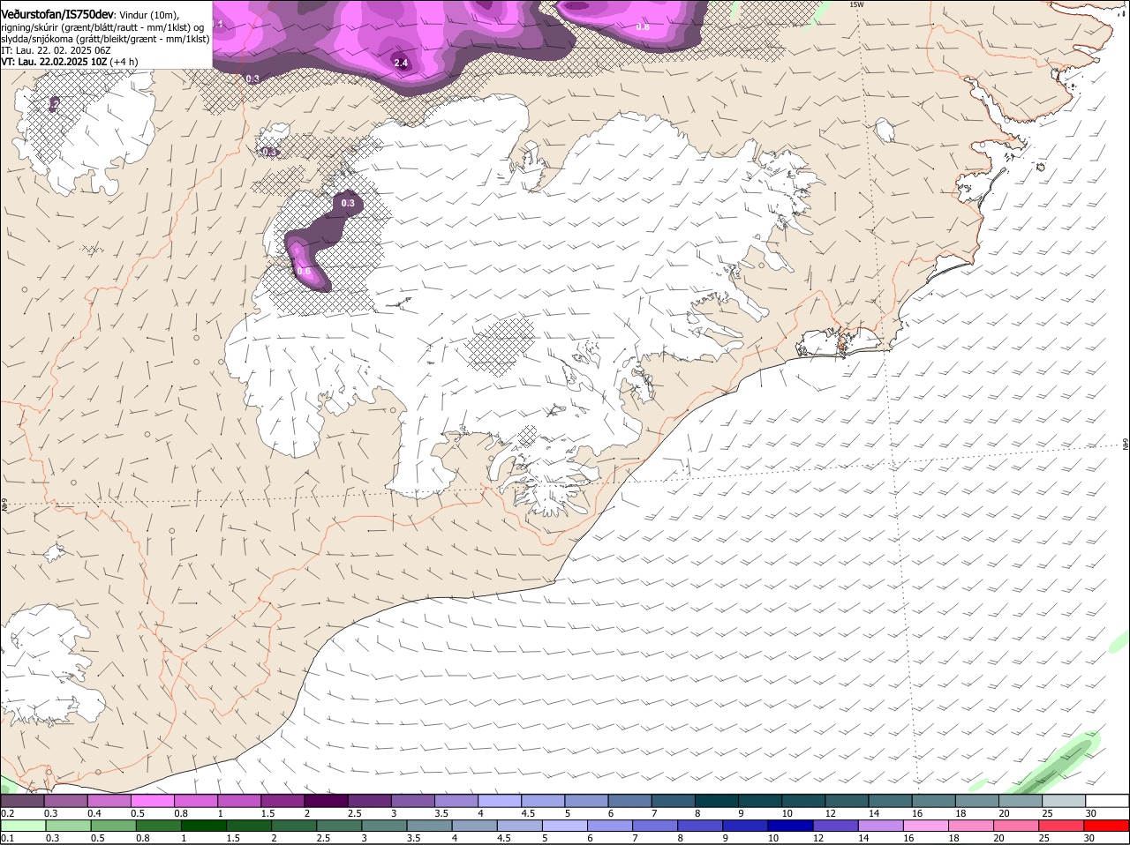Viewport: 1130px width, 845px height.
Task: Pick the snow legend swatch between 0.2 and 0.3
Action: [22, 801]
